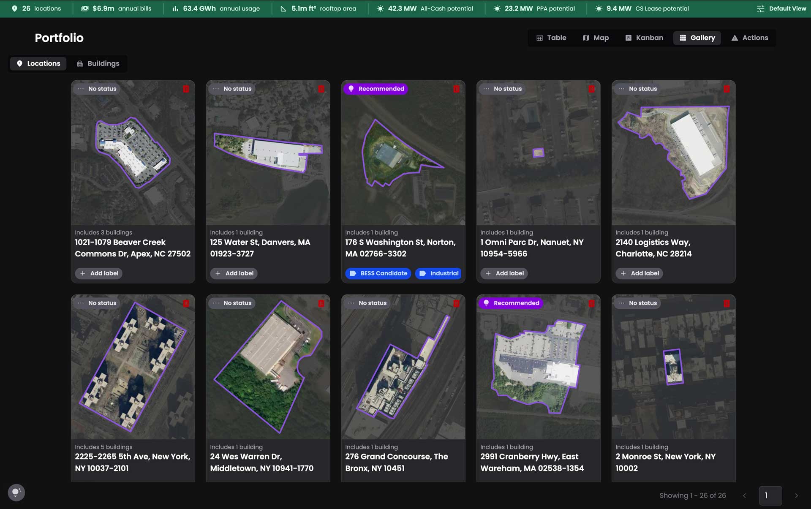Click the red delete icon on 2 Monroe St card
The height and width of the screenshot is (509, 811).
tap(727, 303)
